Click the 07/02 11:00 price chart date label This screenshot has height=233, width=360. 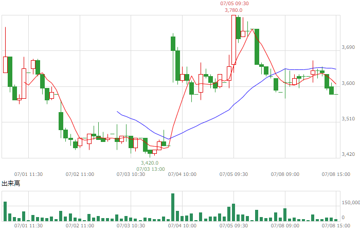[80, 174]
